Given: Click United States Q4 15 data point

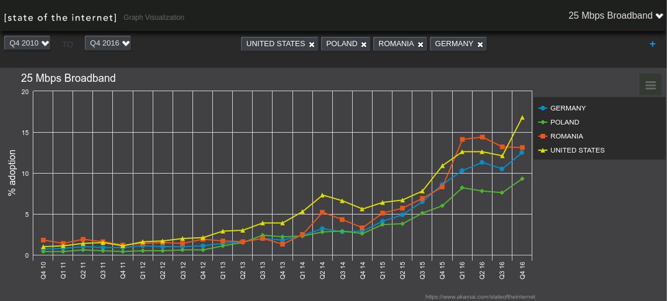Looking at the screenshot, I should coord(442,165).
